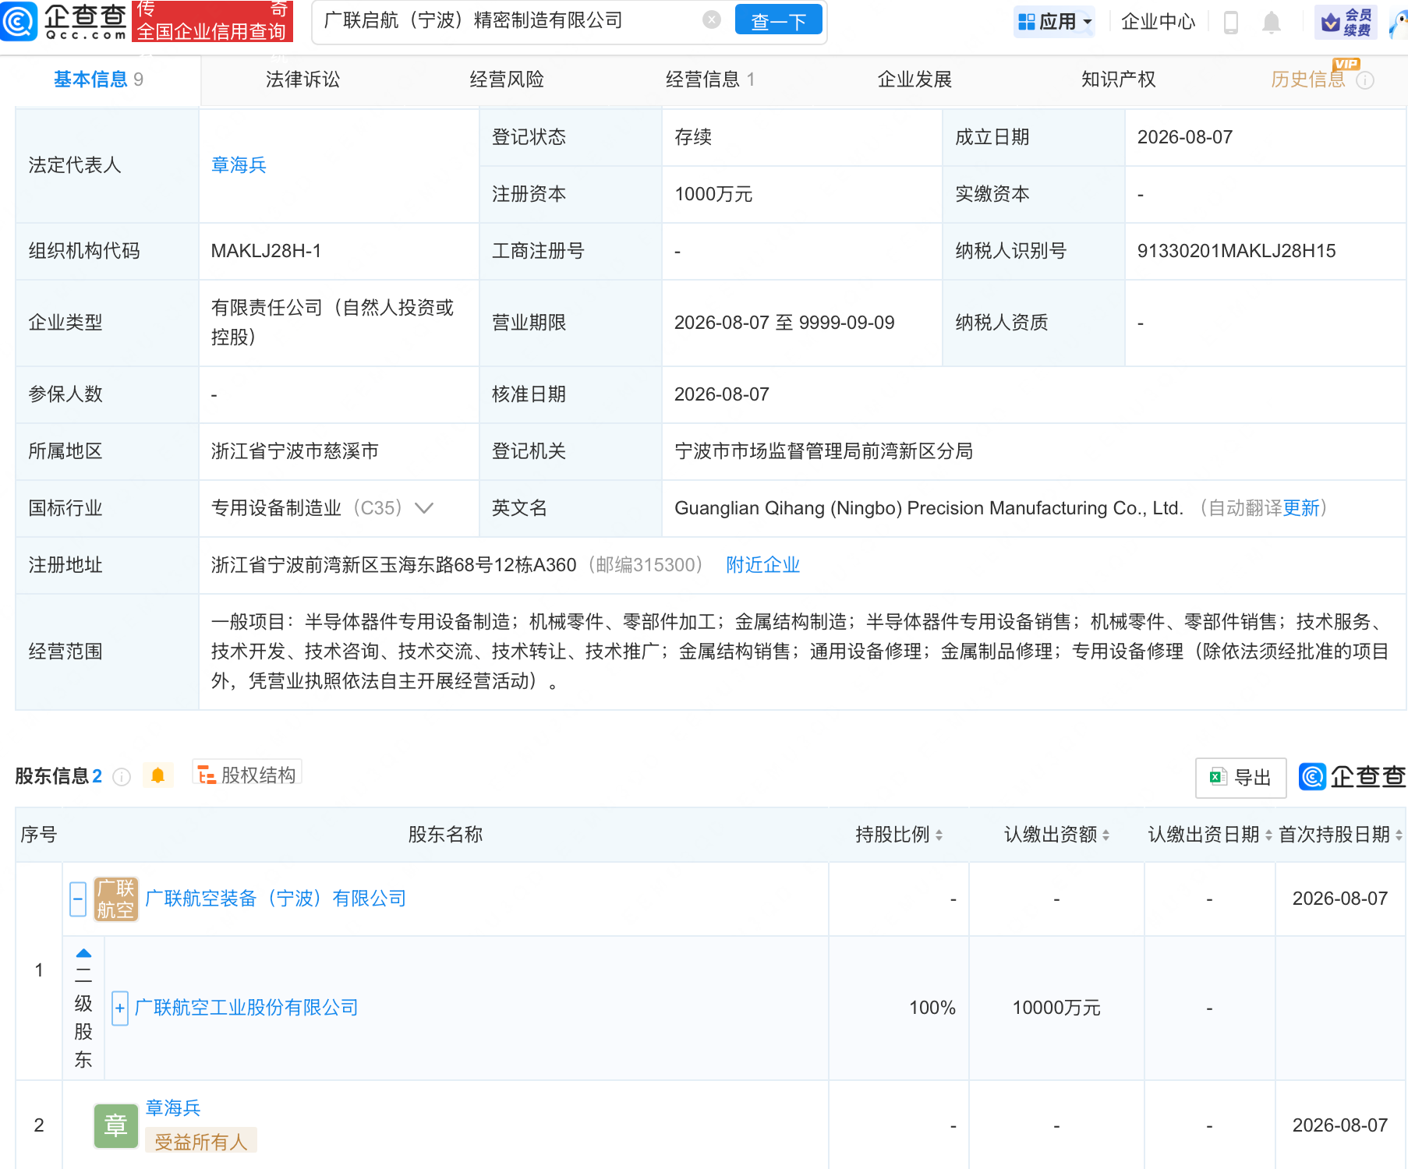Click organization code MAKLJ28H-1
The image size is (1408, 1169).
pos(266,251)
